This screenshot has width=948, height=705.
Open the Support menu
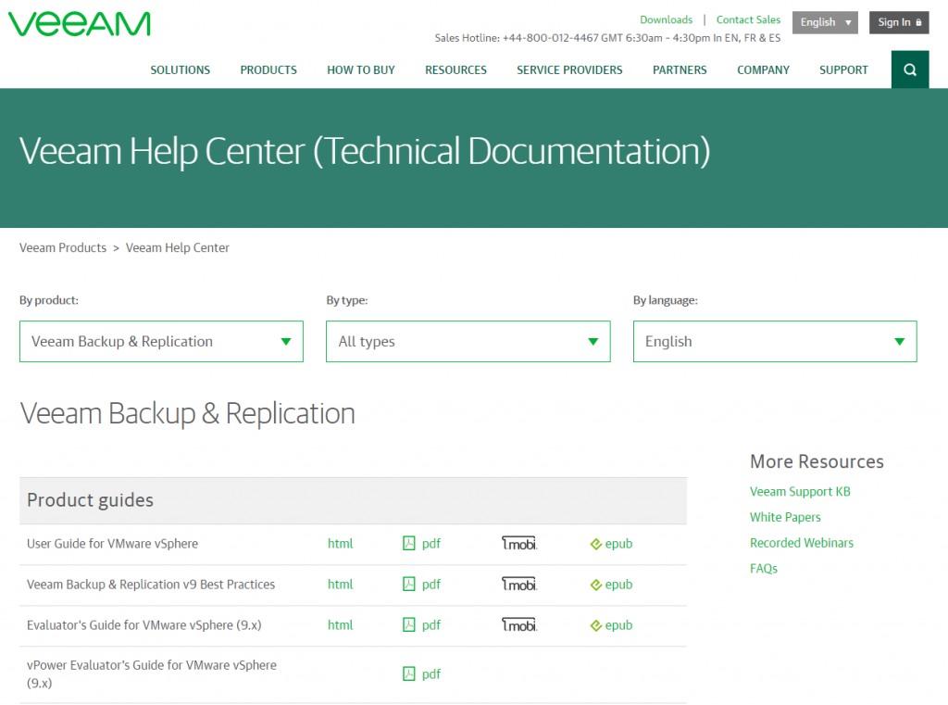pyautogui.click(x=843, y=70)
